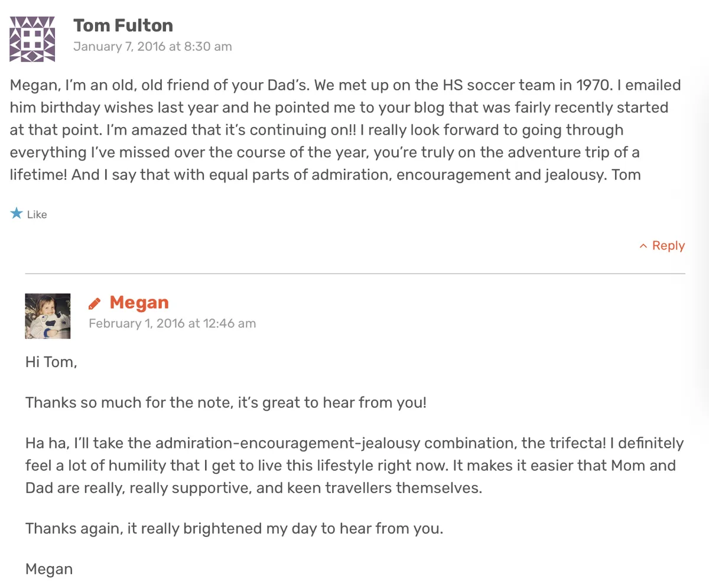Open the January 7, 2016 comment permalink
The width and height of the screenshot is (709, 588).
(x=152, y=46)
